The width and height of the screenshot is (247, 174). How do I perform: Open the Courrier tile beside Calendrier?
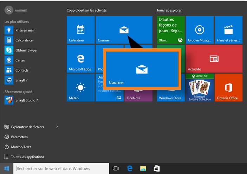coord(124,30)
